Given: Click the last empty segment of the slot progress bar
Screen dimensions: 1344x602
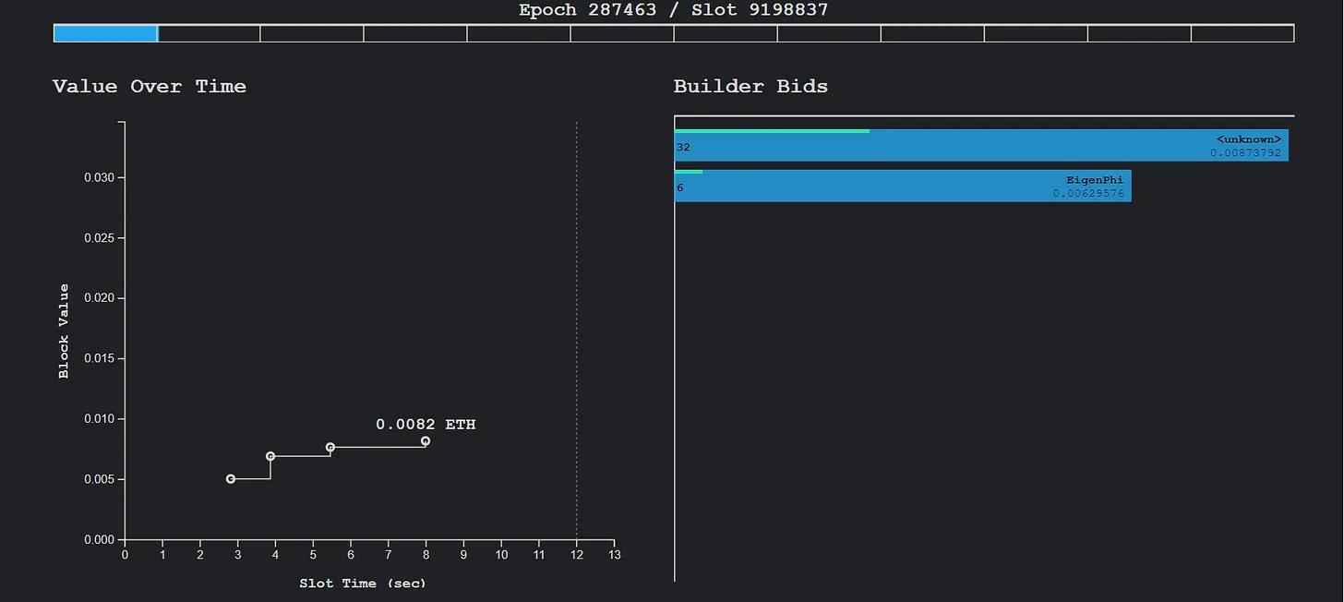Looking at the screenshot, I should tap(1242, 34).
